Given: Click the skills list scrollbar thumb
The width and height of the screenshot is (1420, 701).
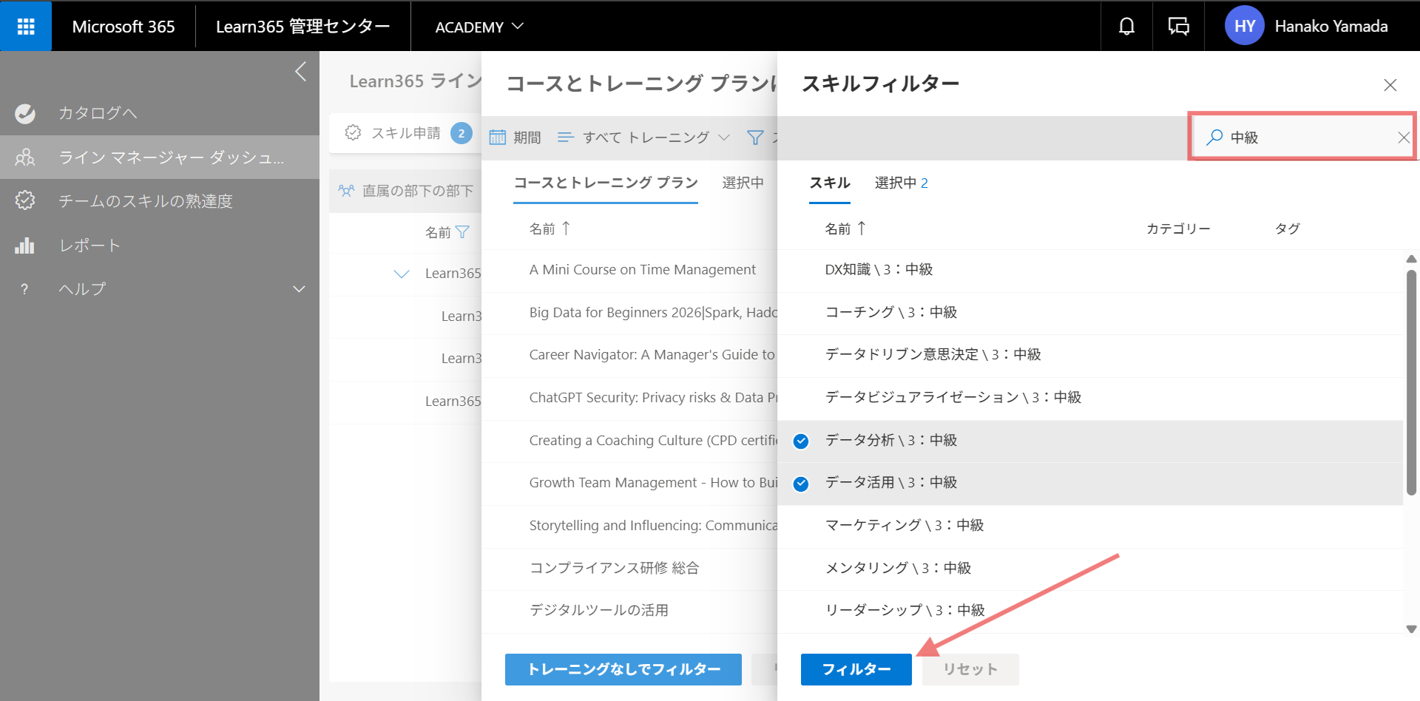Looking at the screenshot, I should [1411, 382].
